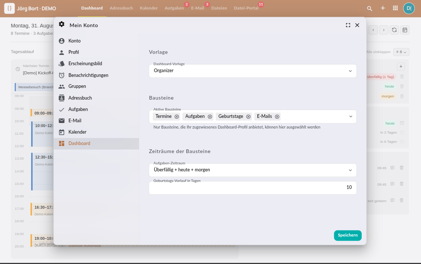Remove the Geburtstage chip from active Bausteine
The width and height of the screenshot is (421, 264).
coord(248,116)
